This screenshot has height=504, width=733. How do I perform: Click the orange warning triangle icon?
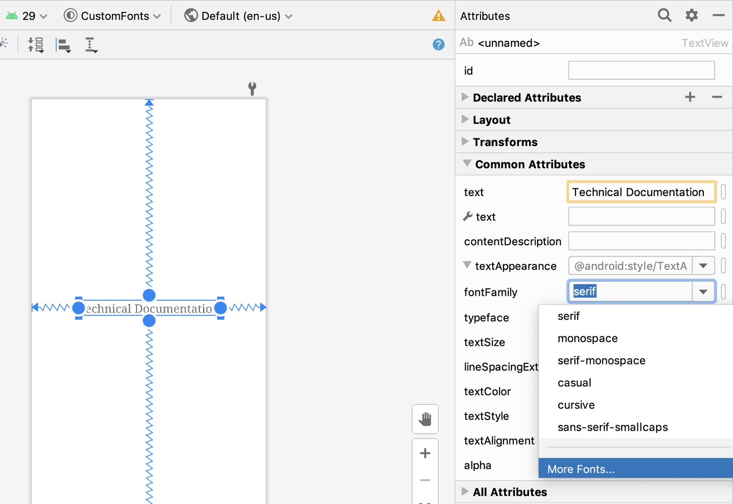[x=438, y=16]
